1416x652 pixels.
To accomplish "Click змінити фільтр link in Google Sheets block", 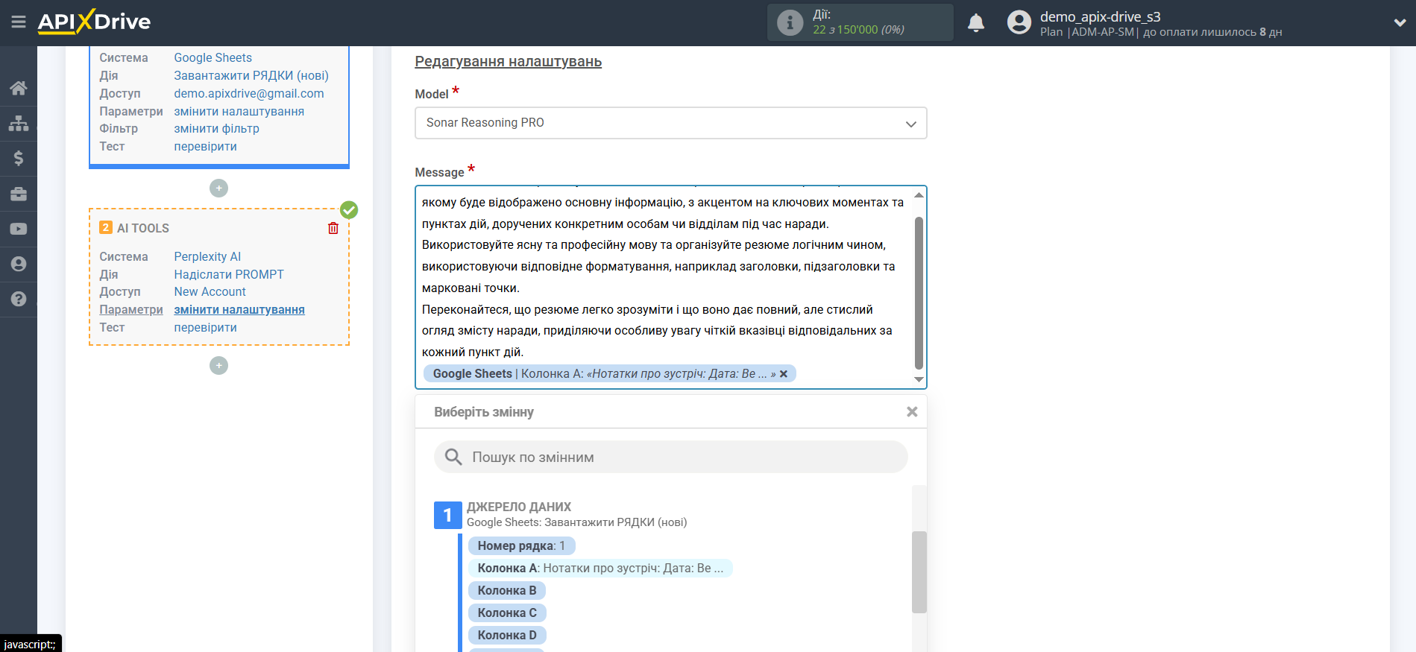I will 216,128.
